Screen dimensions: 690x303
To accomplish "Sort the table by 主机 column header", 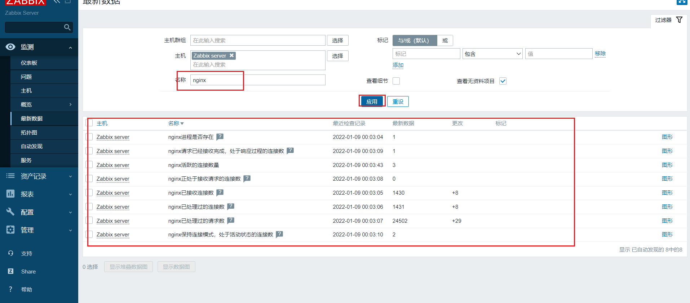I will tap(102, 123).
